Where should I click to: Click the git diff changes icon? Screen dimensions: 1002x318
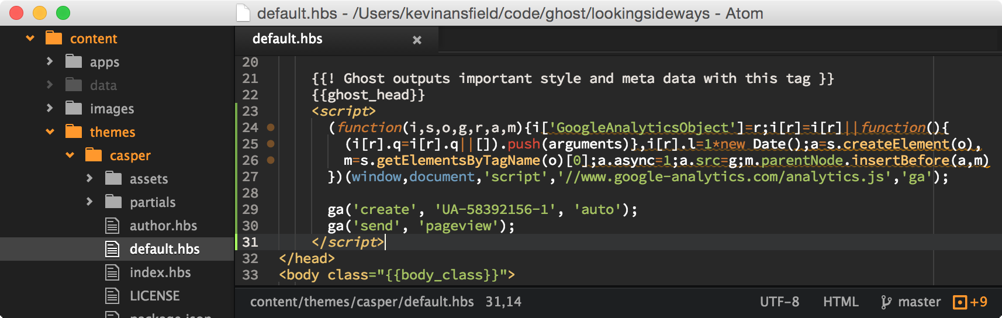(x=960, y=302)
